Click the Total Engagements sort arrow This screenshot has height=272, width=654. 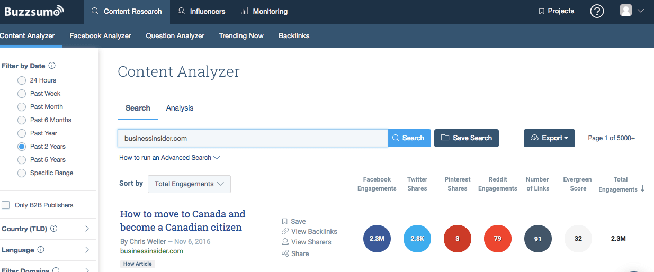(x=643, y=189)
